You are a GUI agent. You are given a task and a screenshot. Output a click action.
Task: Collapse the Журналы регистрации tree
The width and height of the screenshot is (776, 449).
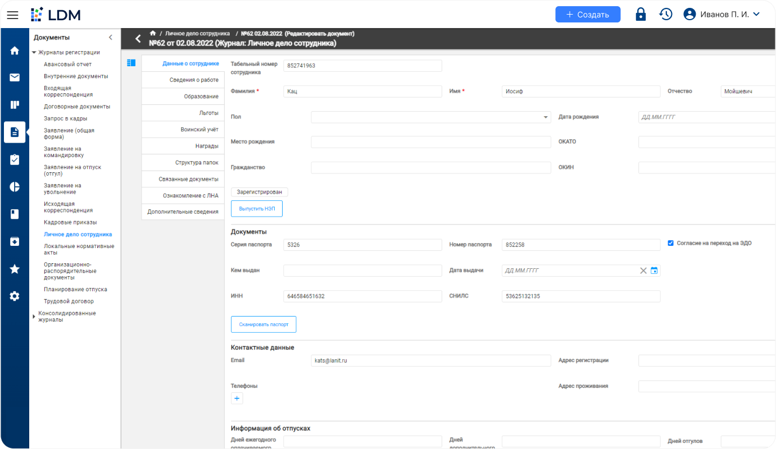34,52
